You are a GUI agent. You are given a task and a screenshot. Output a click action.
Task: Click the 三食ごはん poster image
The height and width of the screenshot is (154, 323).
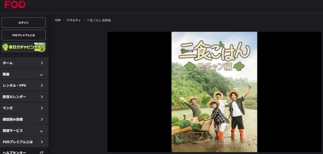pos(214,92)
